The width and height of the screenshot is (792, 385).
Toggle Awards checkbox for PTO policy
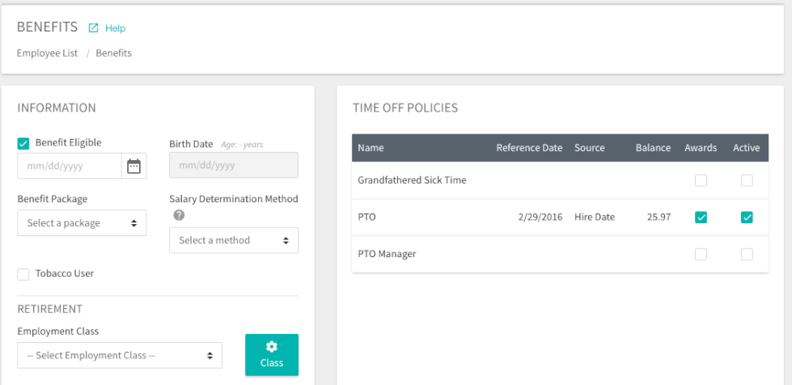[x=701, y=218]
